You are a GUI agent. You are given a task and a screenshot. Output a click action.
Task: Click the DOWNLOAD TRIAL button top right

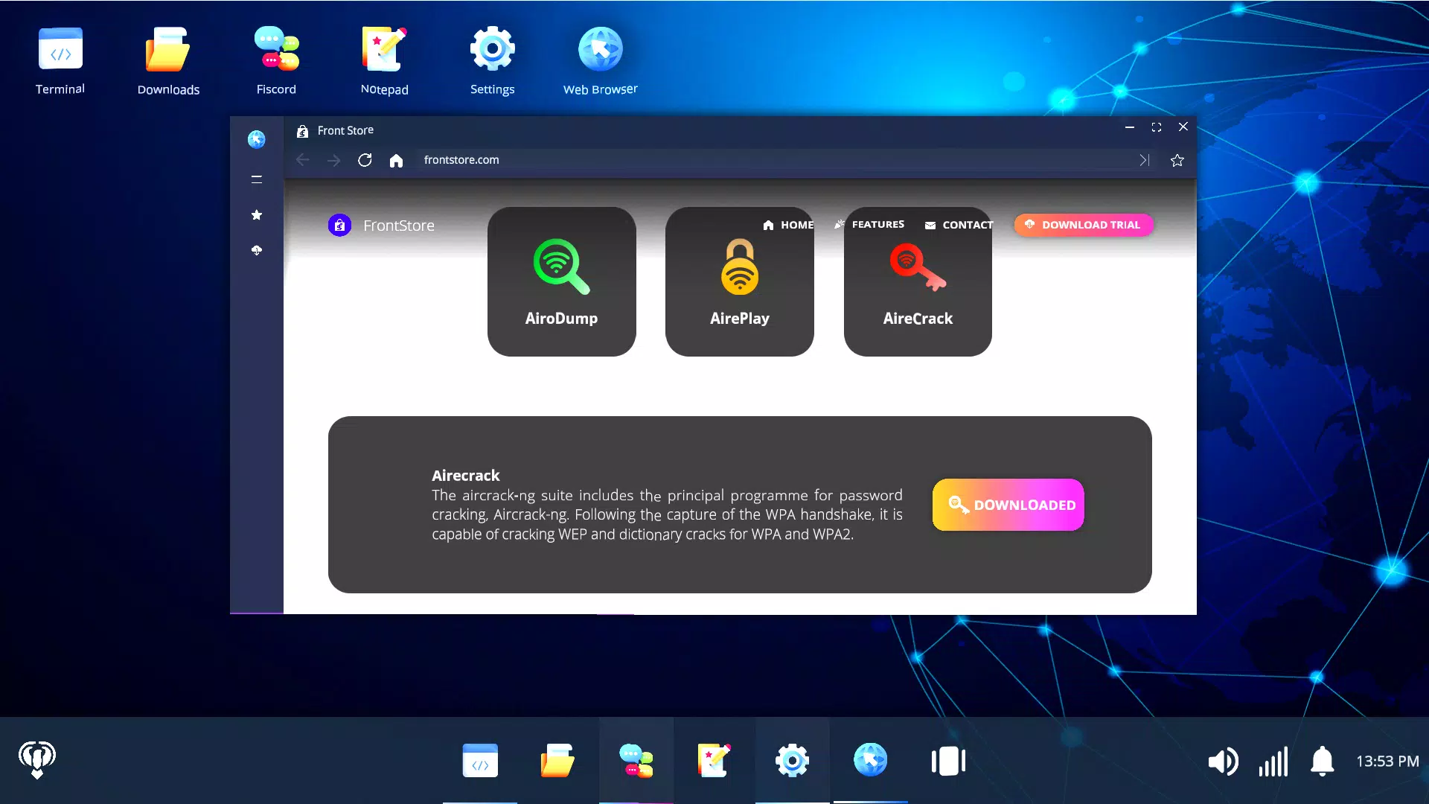point(1084,224)
